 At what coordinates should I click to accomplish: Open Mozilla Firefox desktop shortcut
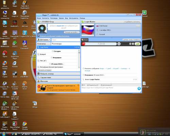[5, 65]
